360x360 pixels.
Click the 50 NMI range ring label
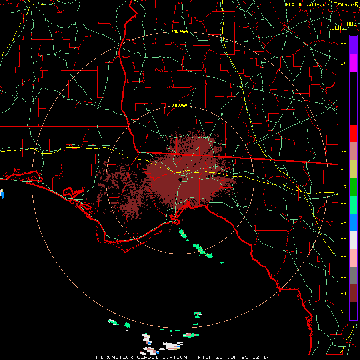coord(180,106)
